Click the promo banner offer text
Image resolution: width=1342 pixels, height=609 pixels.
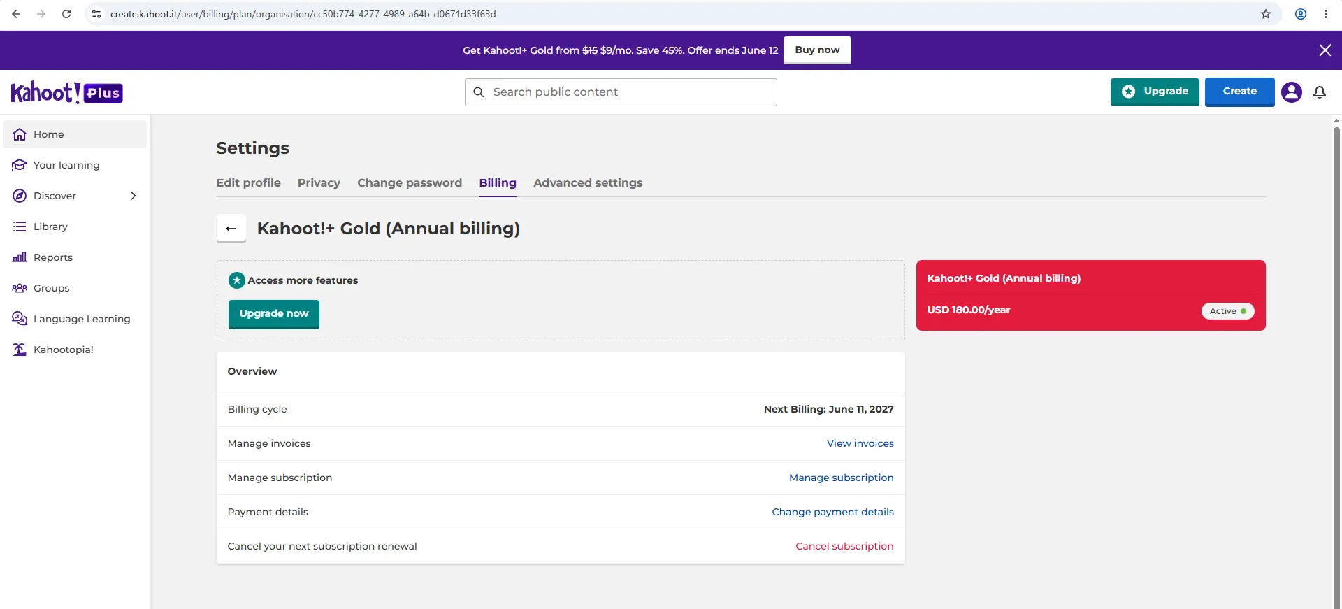click(x=621, y=50)
